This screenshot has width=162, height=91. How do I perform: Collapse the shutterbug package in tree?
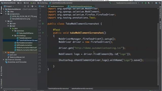pos(13,36)
